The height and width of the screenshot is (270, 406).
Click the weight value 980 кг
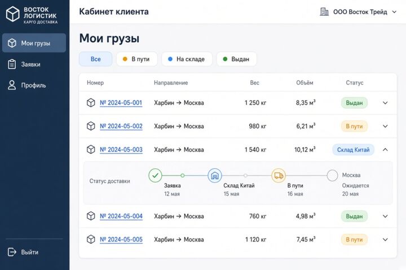(257, 127)
